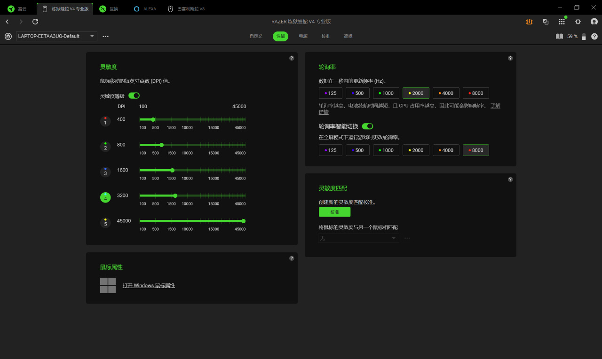
Task: Open the apps grid icon with green dot
Action: point(562,22)
